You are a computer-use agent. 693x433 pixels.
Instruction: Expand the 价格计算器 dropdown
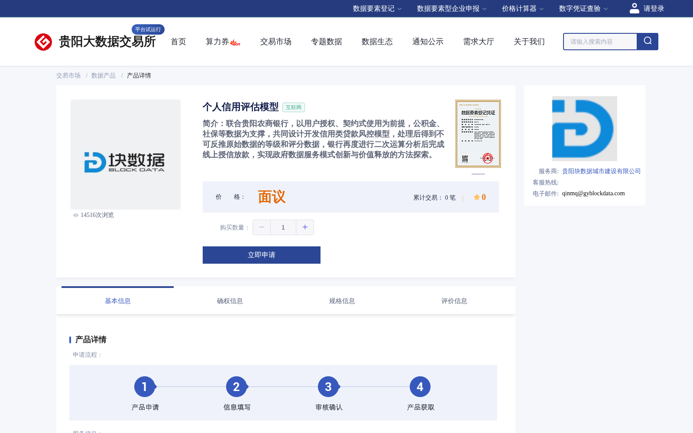(x=523, y=9)
